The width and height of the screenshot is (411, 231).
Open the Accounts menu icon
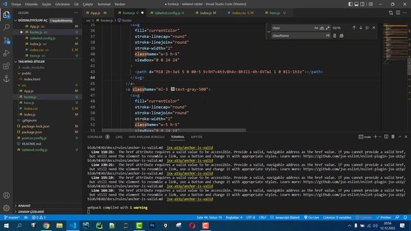coord(6,195)
